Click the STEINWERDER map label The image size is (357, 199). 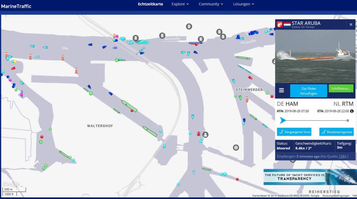tap(249, 89)
